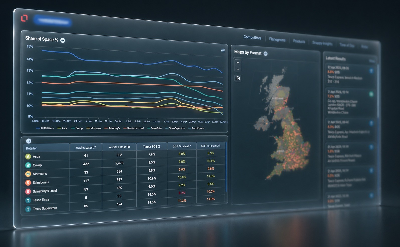Toggle the Tesco Extra legend series
Image resolution: width=400 pixels, height=247 pixels.
pyautogui.click(x=155, y=128)
